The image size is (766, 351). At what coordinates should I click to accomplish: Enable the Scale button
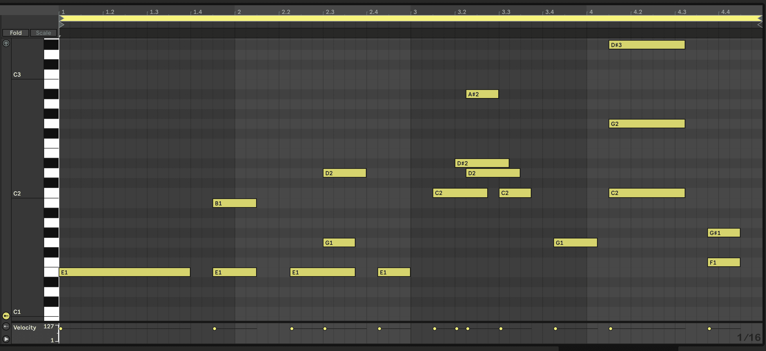pos(44,33)
